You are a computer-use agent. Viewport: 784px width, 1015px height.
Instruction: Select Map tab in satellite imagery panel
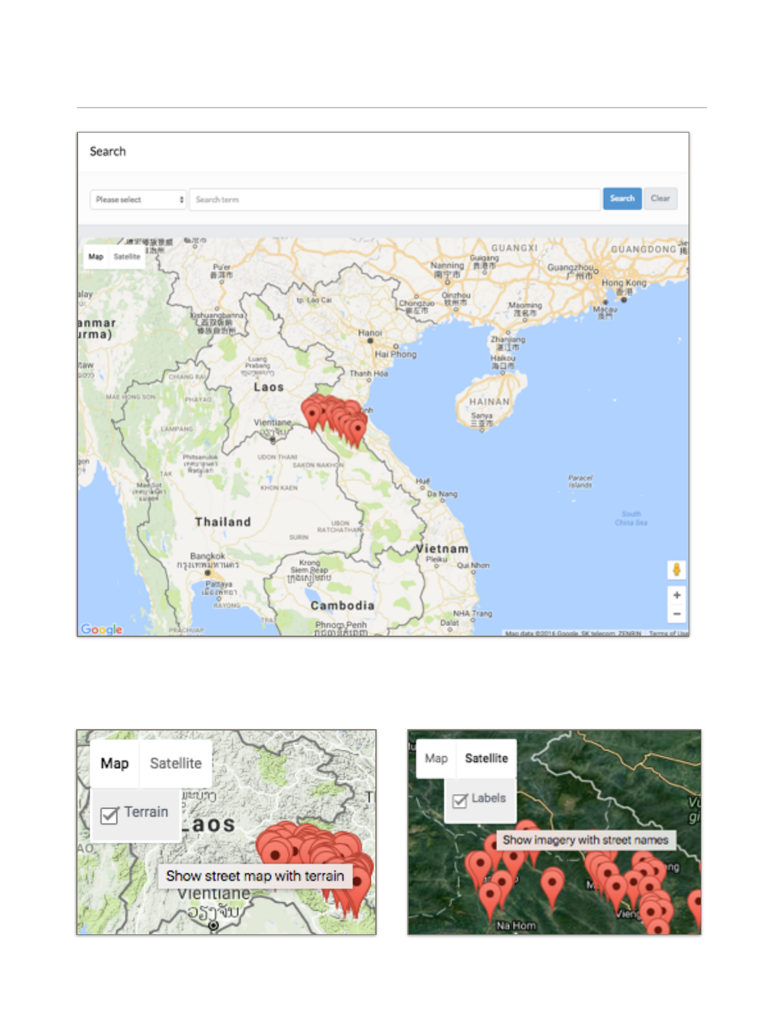coord(436,758)
